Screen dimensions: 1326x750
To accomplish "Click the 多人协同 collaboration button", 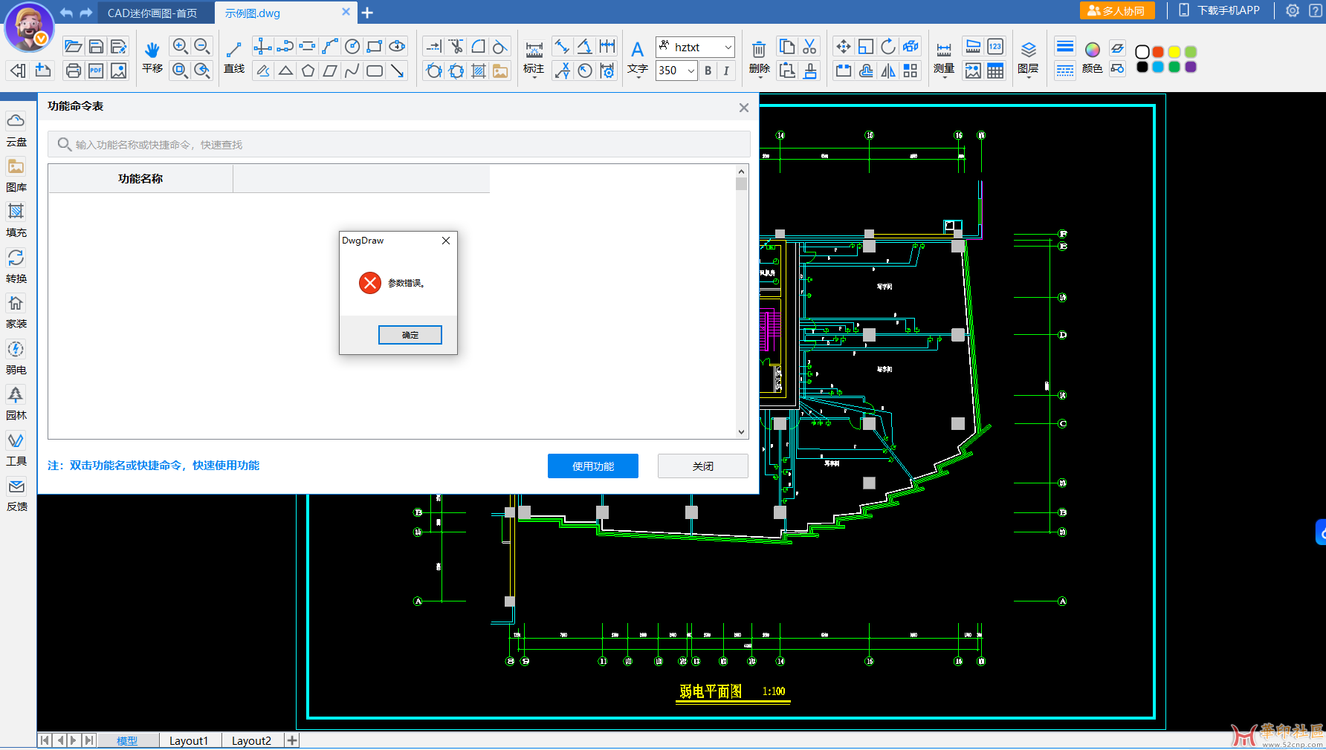I will pyautogui.click(x=1117, y=10).
